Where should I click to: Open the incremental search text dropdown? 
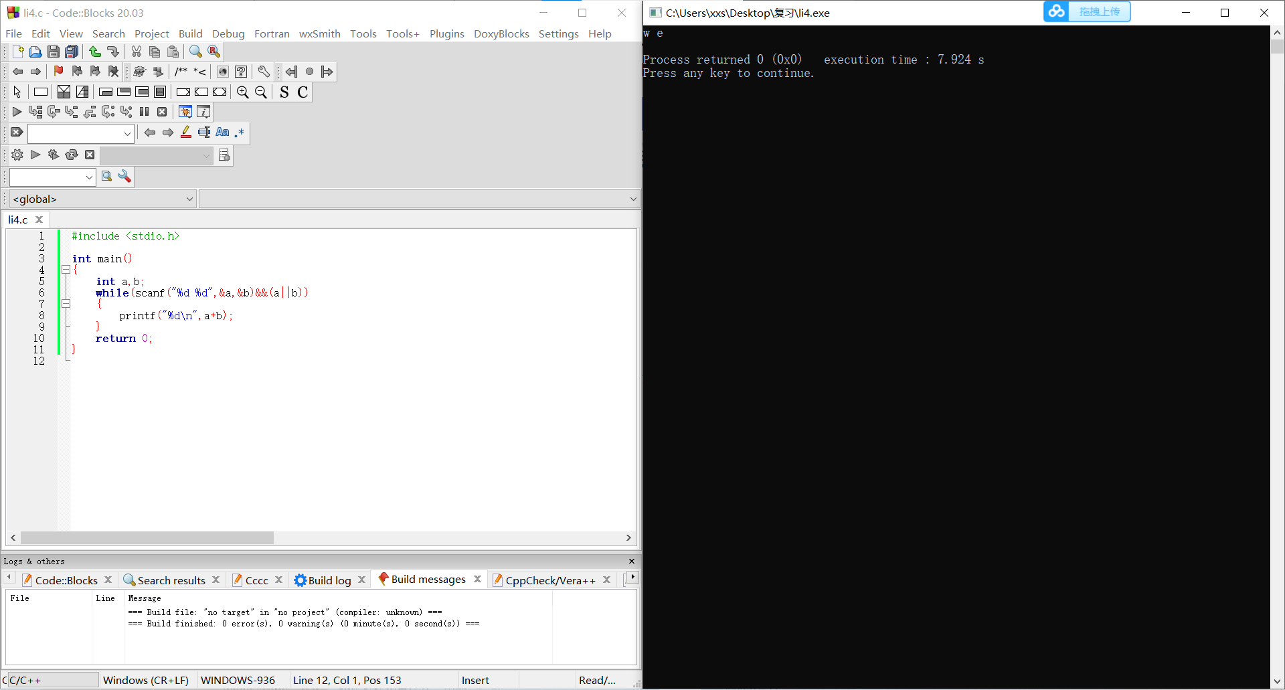pos(127,134)
